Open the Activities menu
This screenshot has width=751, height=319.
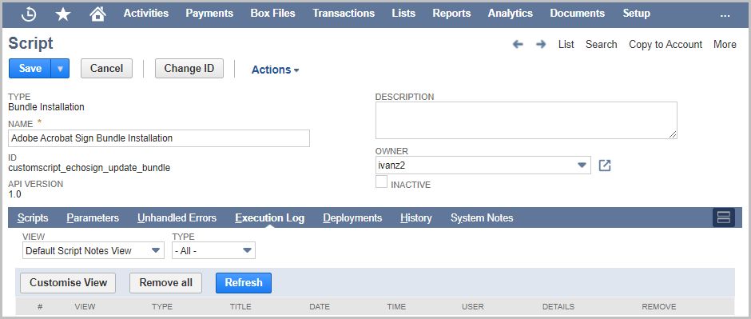click(x=146, y=14)
